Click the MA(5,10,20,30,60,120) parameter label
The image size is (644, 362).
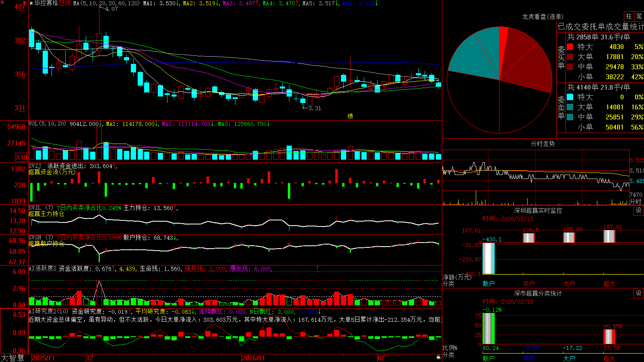coord(106,3)
